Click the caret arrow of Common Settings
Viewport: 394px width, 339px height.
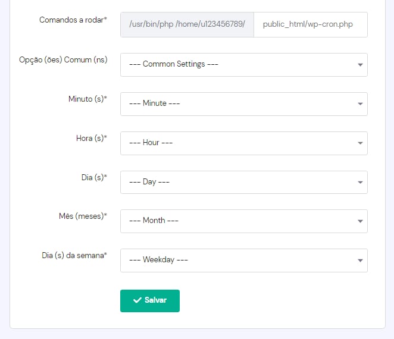point(360,65)
